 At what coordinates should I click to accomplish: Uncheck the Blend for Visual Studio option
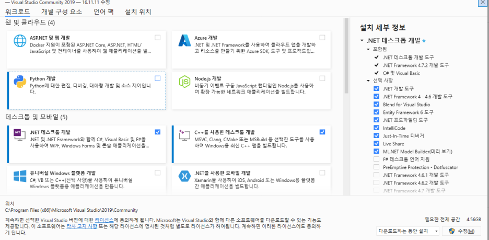pos(377,104)
